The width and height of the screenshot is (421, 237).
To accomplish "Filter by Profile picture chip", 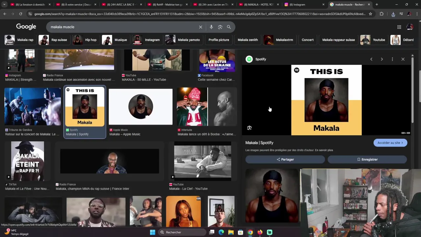I will (x=219, y=40).
